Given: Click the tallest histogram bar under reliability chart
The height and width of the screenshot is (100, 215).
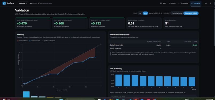Looking at the screenshot, I should (26, 94).
